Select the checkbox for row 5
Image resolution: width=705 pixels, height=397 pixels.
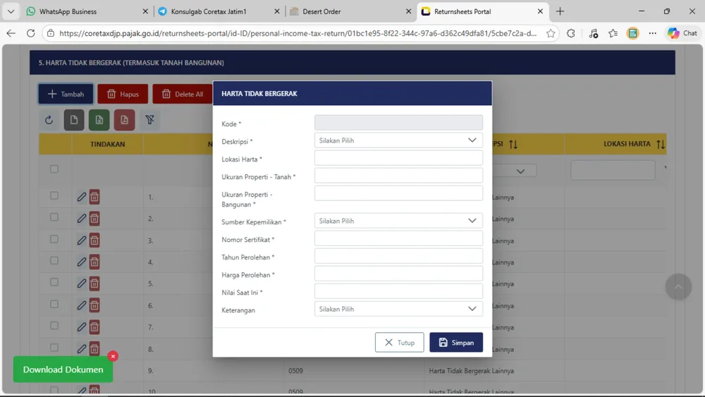pos(54,283)
